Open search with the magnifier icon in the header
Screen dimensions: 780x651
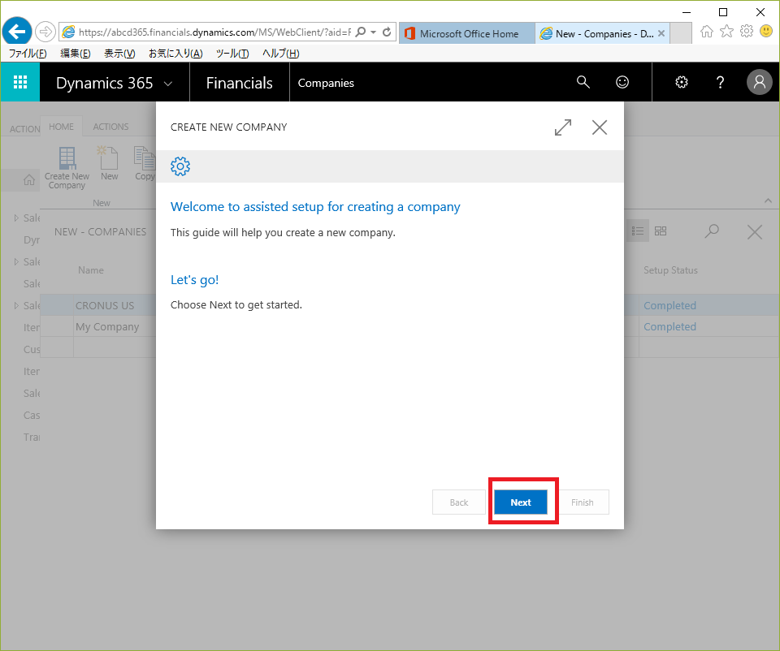(583, 82)
